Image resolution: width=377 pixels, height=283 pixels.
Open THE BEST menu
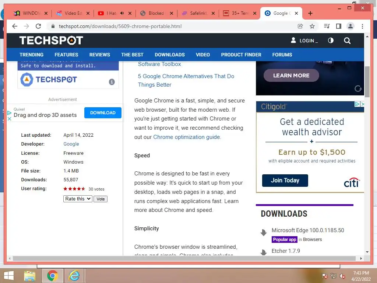[132, 55]
